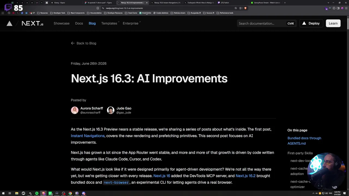Open the React Components bookmarks folder
349x196 pixels.
tap(76, 13)
